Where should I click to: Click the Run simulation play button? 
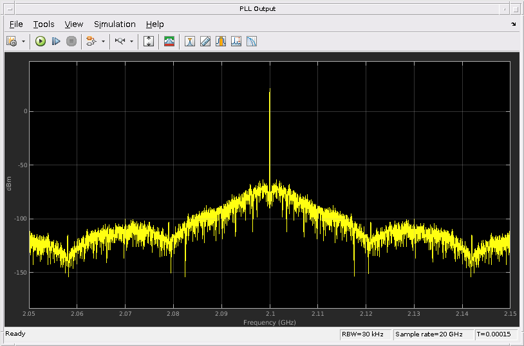[41, 41]
